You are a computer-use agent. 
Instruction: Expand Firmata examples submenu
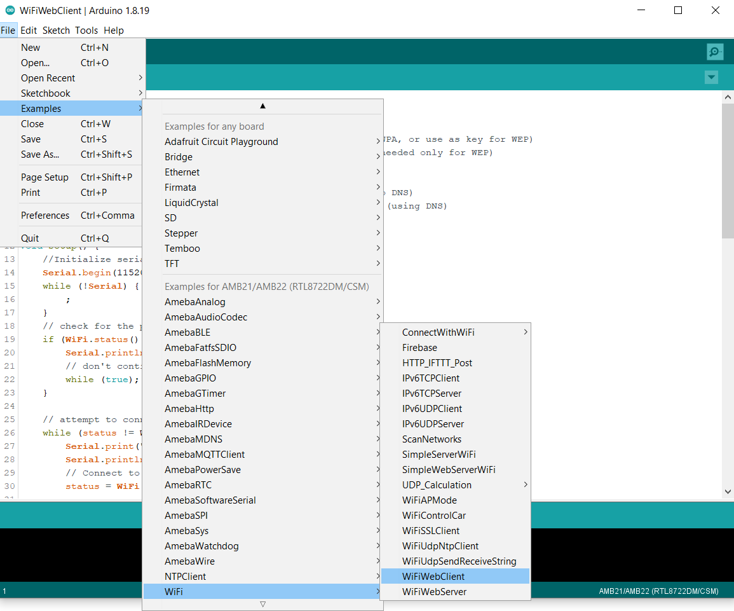click(x=262, y=188)
